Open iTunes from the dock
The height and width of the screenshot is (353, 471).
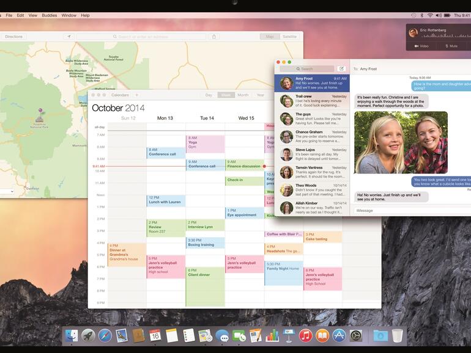(x=305, y=336)
